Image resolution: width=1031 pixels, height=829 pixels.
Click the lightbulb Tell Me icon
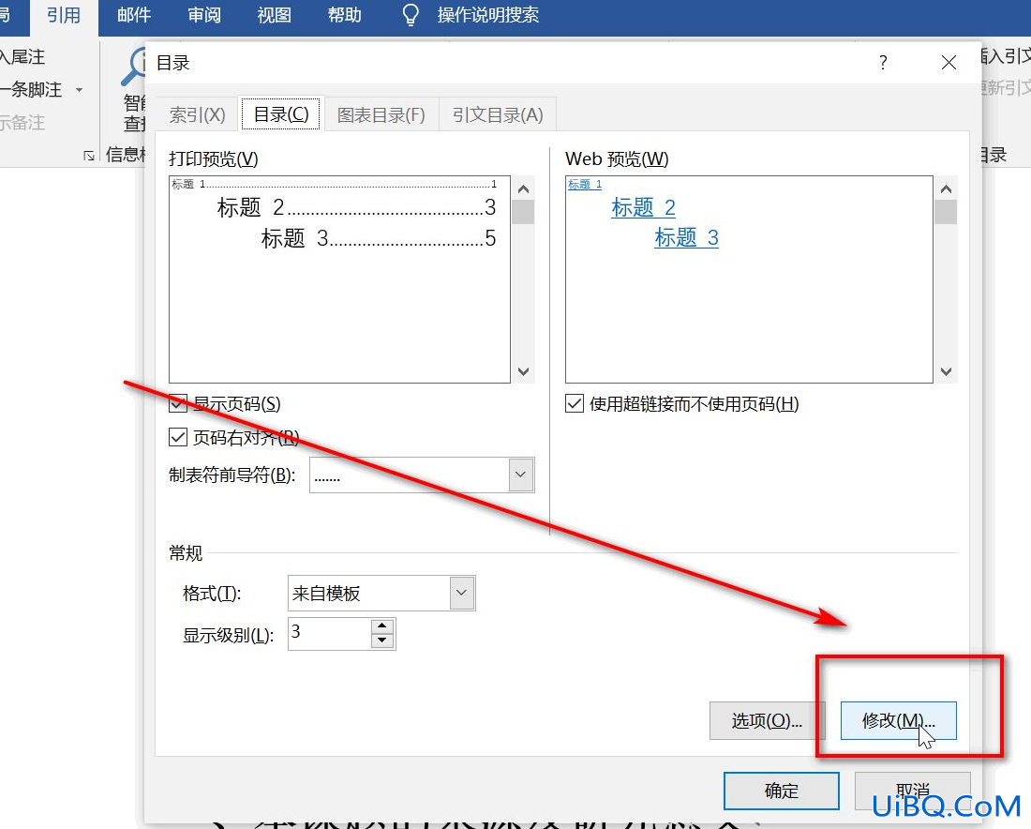411,14
